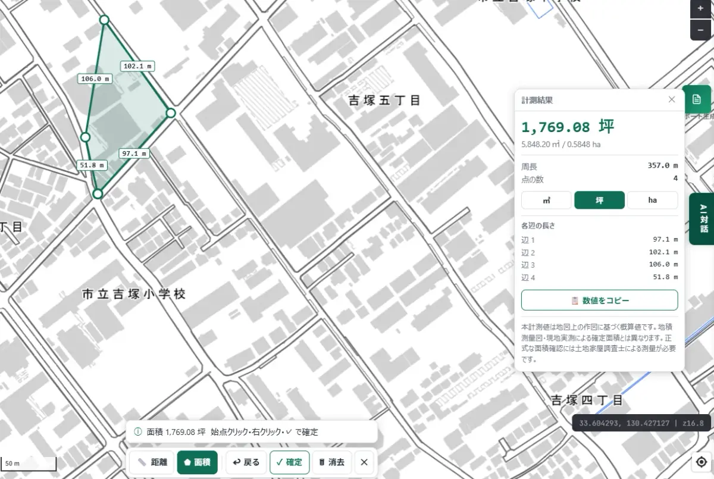Click the 各辺の長さ section heading
The height and width of the screenshot is (479, 714).
coord(537,226)
